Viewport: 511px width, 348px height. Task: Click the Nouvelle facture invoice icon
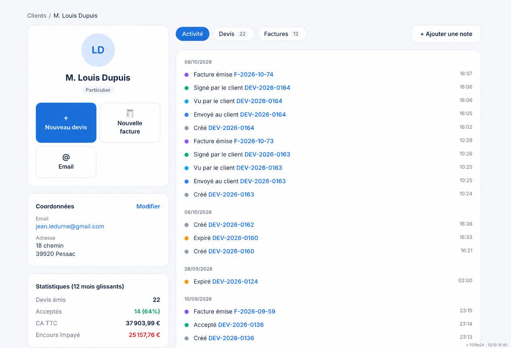click(x=130, y=113)
